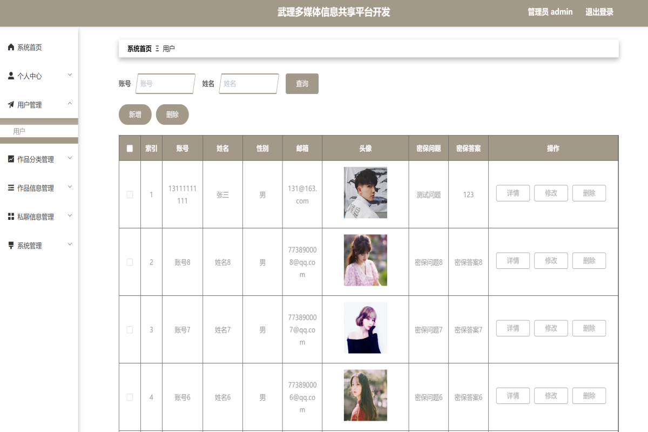Select the filter icon for 系统管理

(x=10, y=245)
